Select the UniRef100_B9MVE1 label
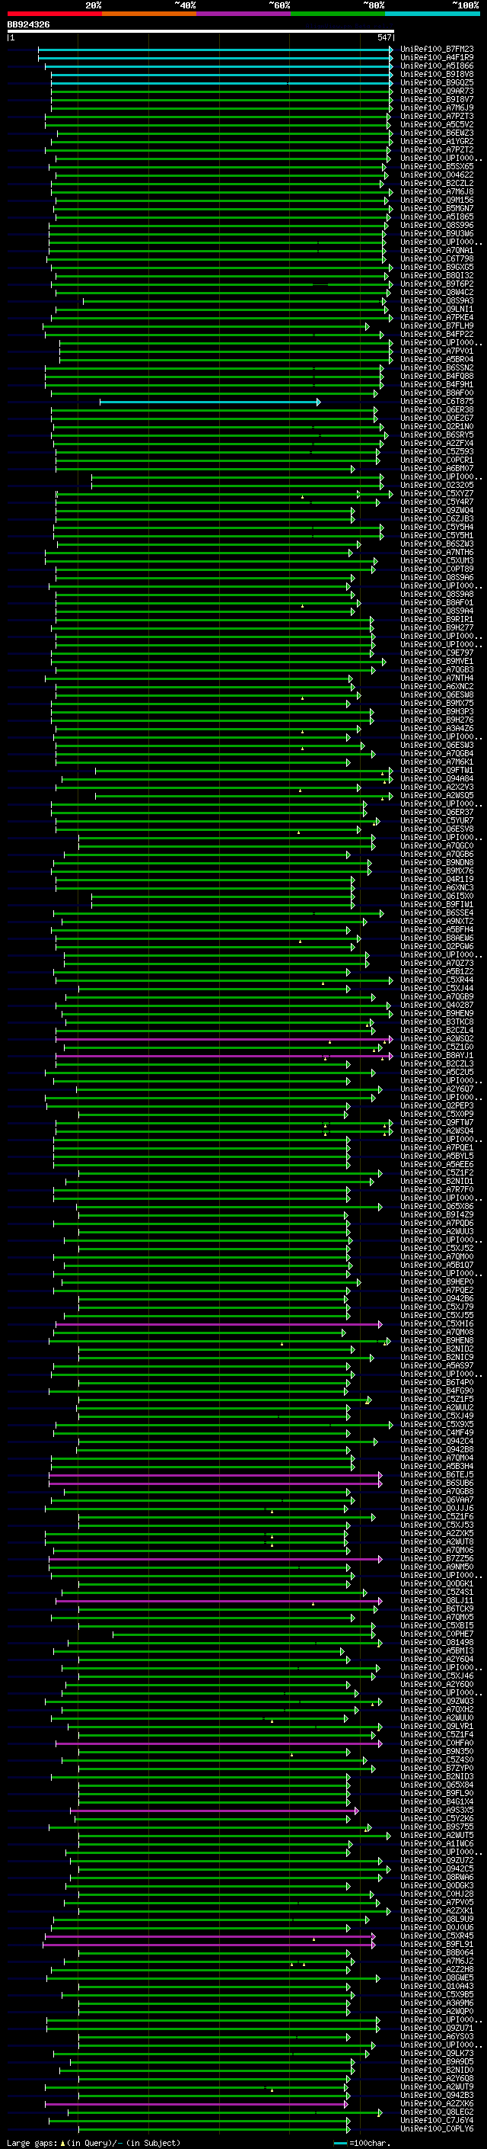 point(436,662)
